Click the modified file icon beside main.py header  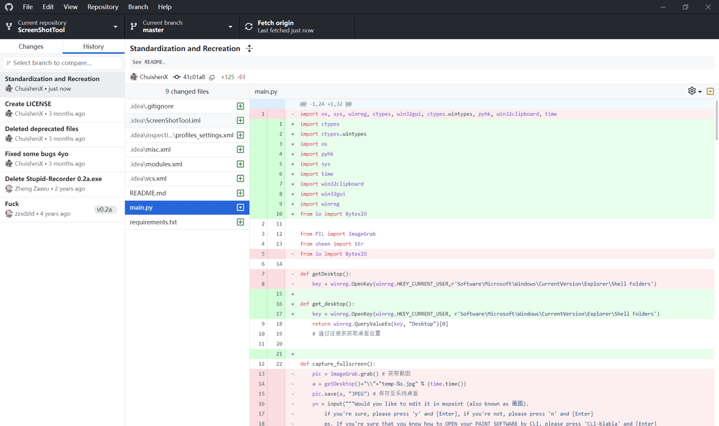coord(710,91)
